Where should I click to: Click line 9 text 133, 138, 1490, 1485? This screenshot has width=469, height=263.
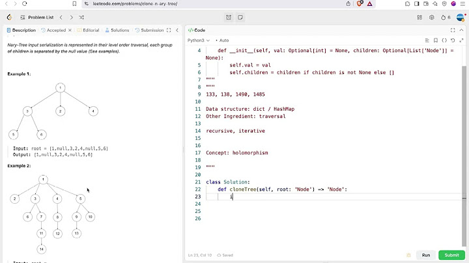(x=235, y=94)
